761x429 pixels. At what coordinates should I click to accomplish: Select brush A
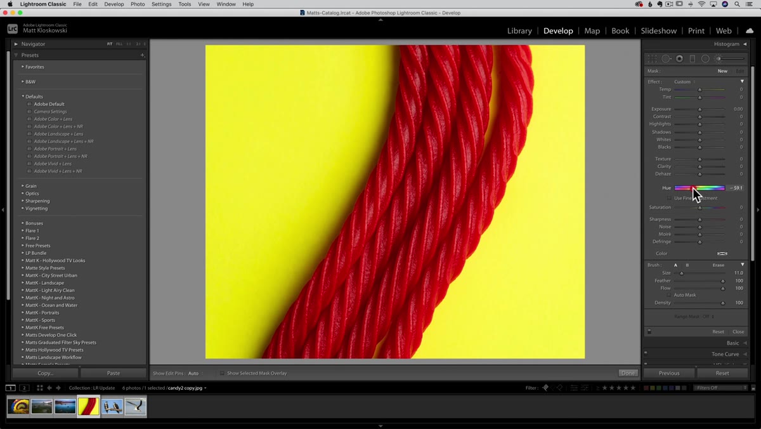click(675, 265)
